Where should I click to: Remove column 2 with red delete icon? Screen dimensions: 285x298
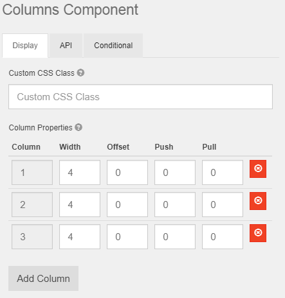258,201
